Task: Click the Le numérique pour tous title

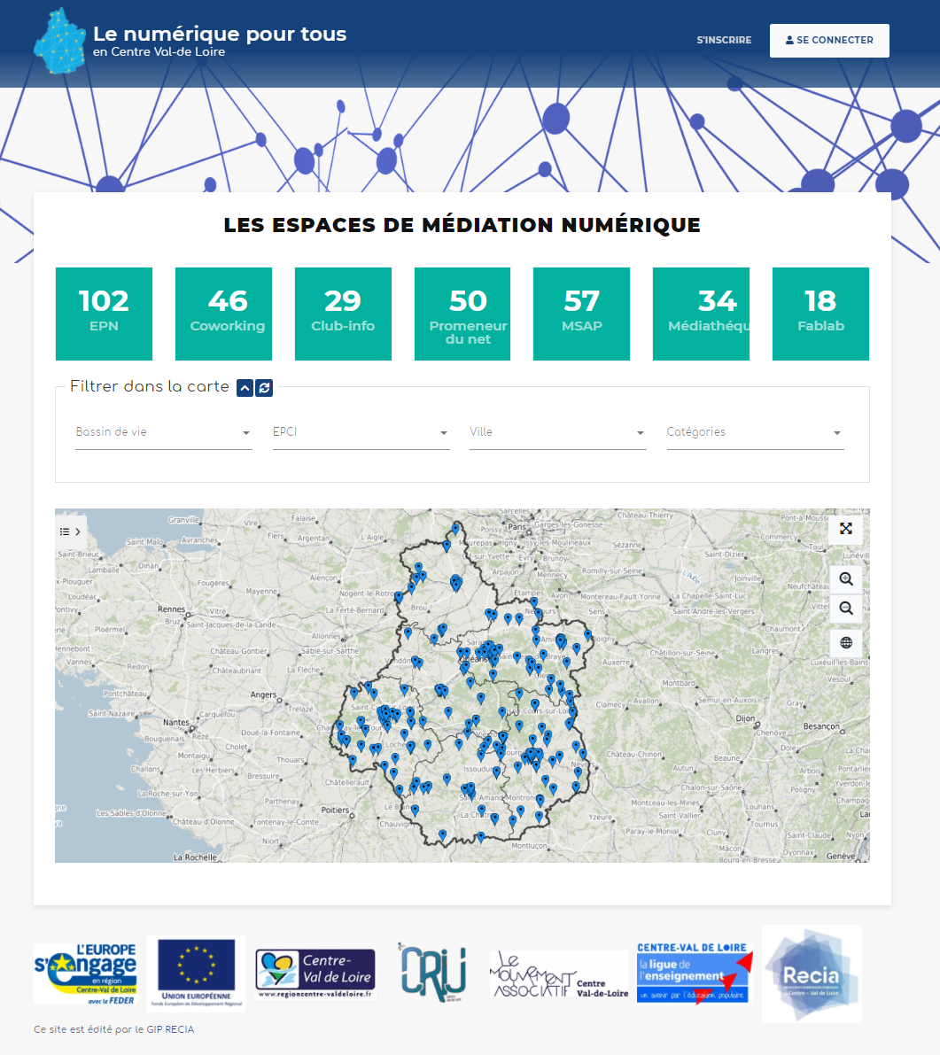Action: tap(220, 34)
